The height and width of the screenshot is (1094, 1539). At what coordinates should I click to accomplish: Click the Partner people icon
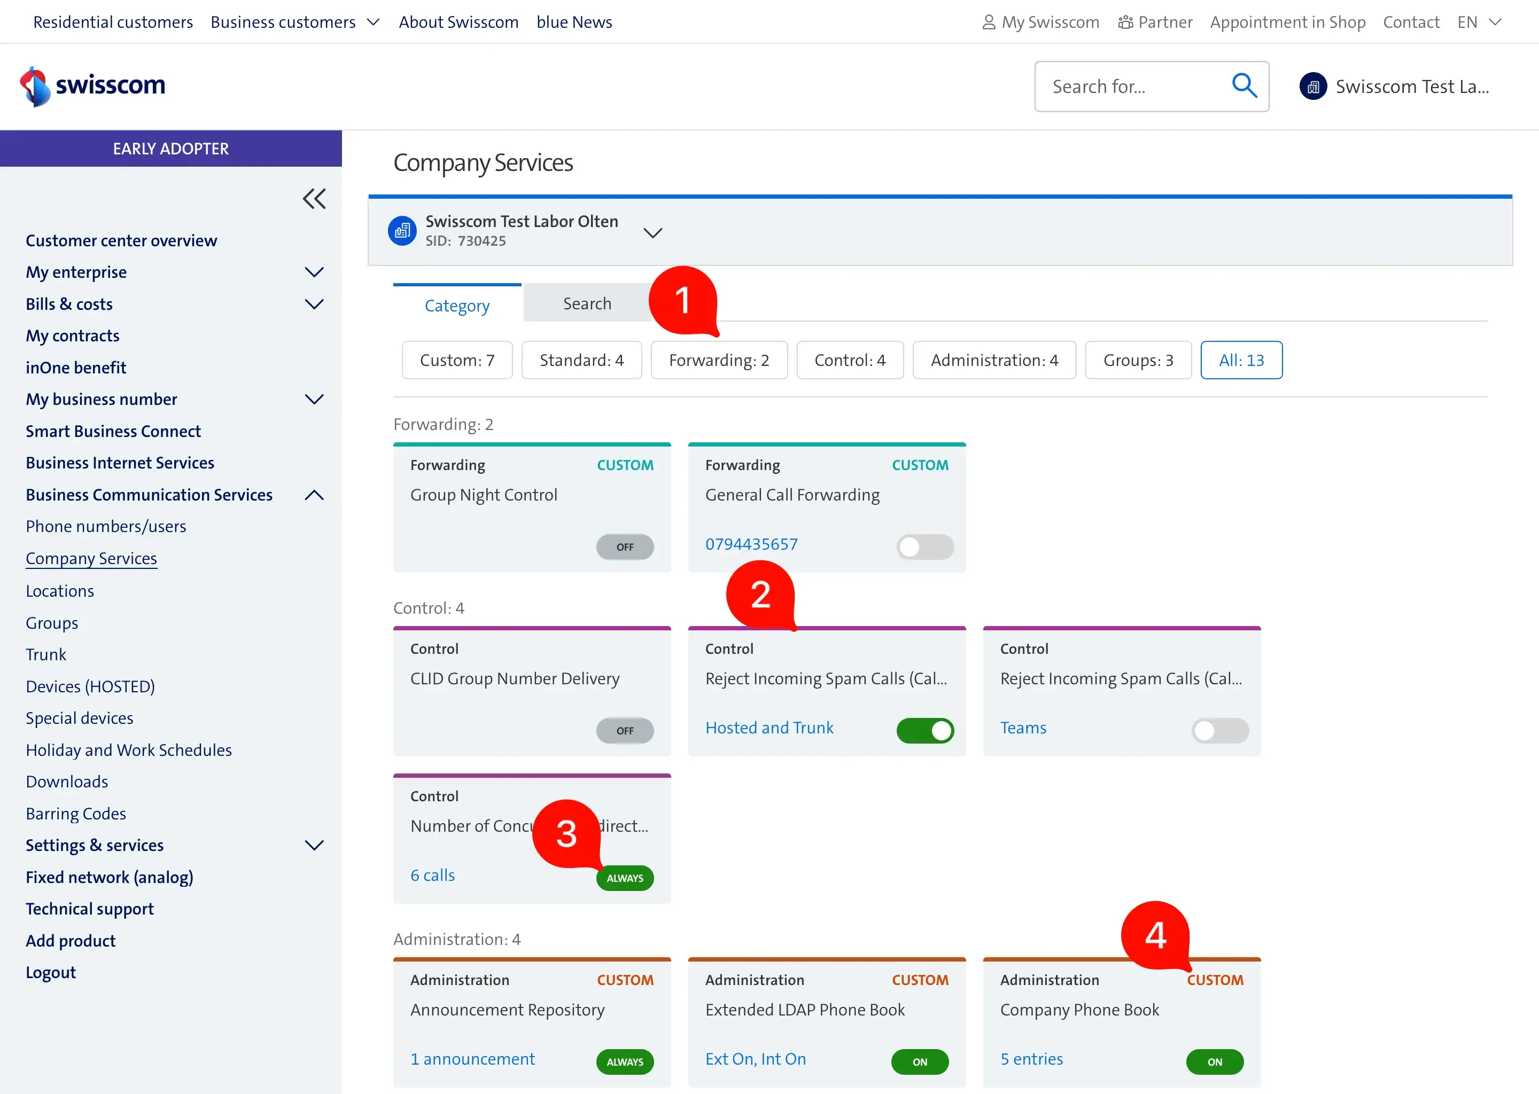1125,22
